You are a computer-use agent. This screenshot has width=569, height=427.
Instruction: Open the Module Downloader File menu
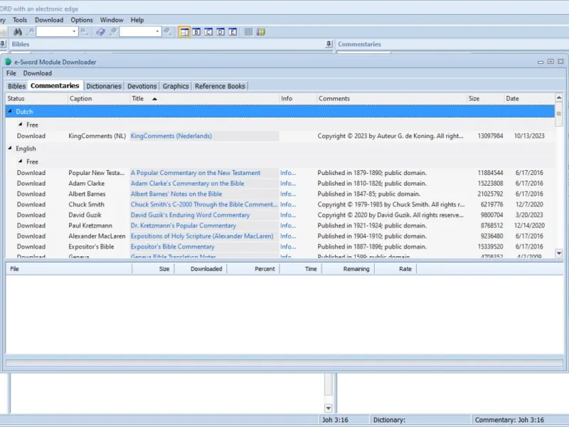(x=11, y=73)
